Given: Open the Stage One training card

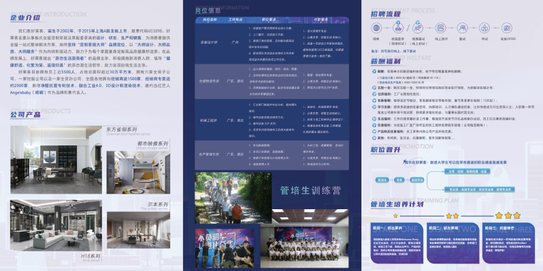Looking at the screenshot, I should (397, 243).
